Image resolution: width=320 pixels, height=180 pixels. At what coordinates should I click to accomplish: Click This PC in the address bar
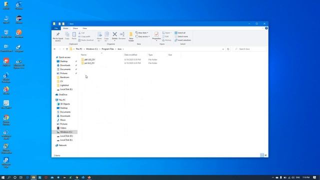[79, 49]
